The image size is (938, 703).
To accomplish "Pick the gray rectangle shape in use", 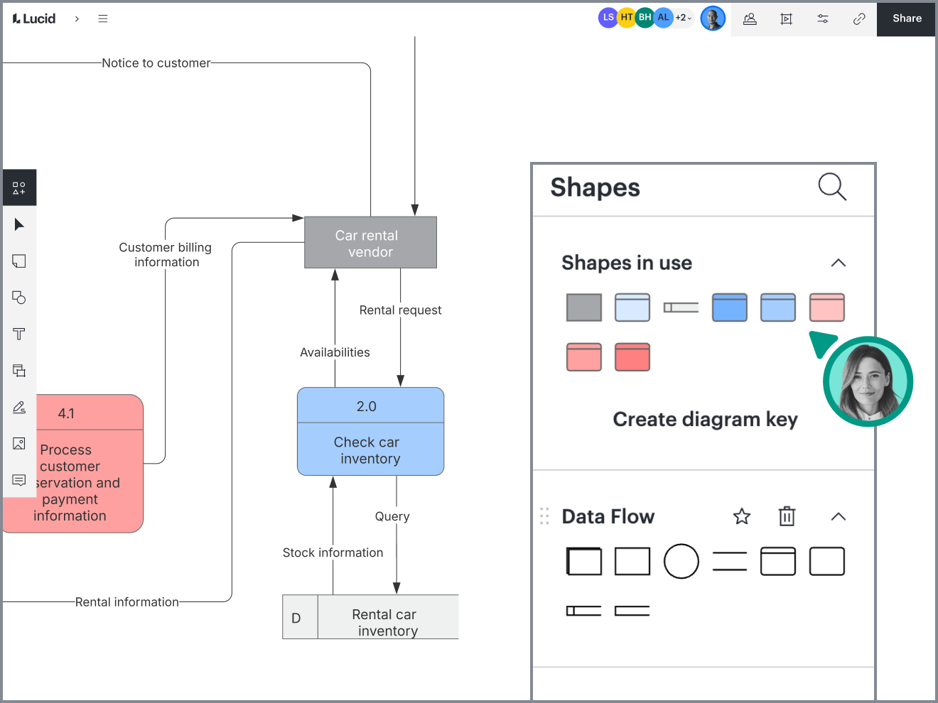I will click(584, 307).
